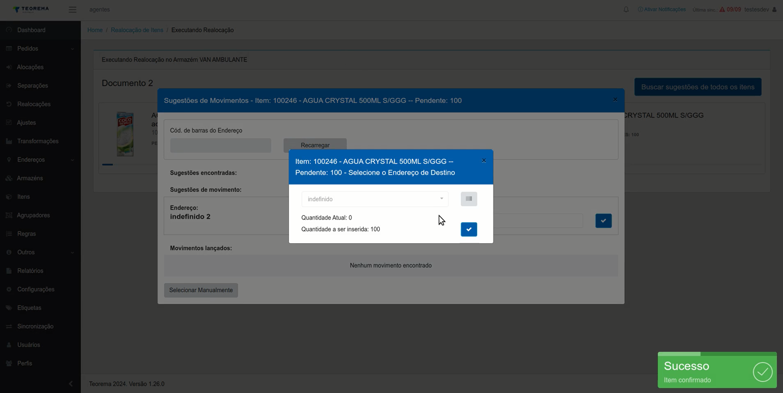Image resolution: width=783 pixels, height=393 pixels.
Task: Confirm destination address with checkmark button
Action: 469,229
